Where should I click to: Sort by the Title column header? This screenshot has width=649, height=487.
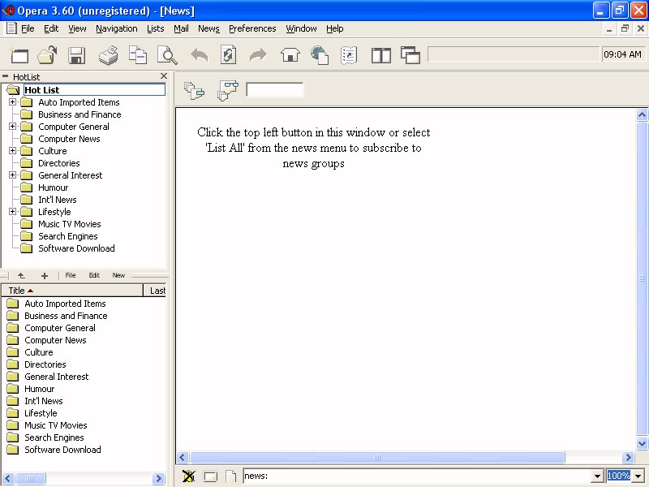72,291
